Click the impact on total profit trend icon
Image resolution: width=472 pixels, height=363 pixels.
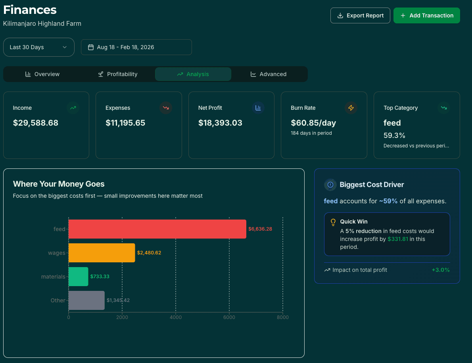327,269
